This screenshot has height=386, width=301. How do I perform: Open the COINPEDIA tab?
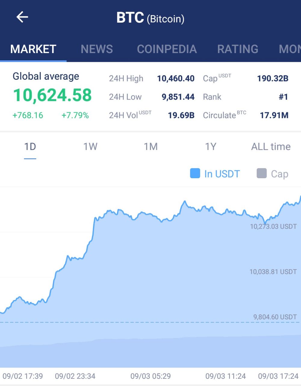[x=167, y=49]
